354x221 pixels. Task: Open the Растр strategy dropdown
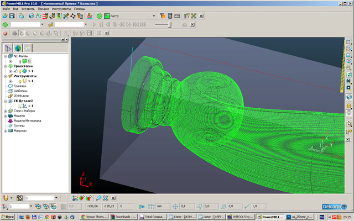[154, 16]
